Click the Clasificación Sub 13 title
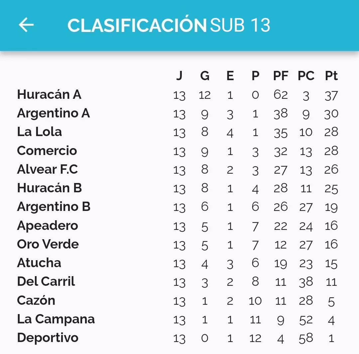Image resolution: width=359 pixels, height=354 pixels. point(169,25)
